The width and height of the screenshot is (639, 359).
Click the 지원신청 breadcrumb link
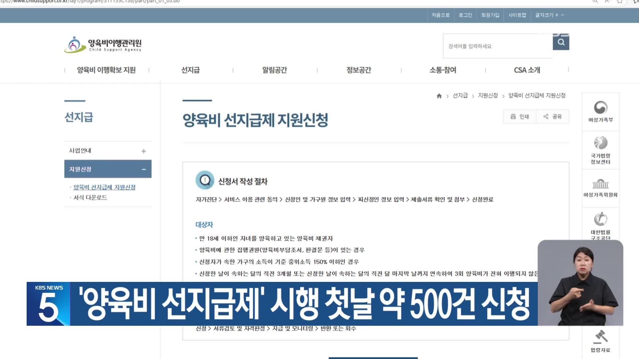[488, 95]
